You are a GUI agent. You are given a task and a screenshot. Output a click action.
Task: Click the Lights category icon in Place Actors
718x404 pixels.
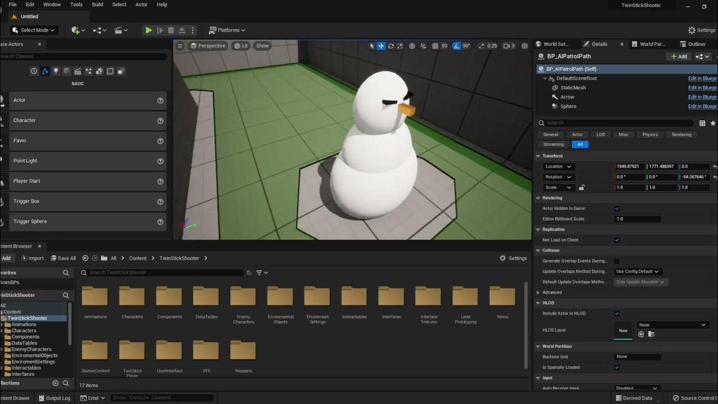[x=56, y=71]
